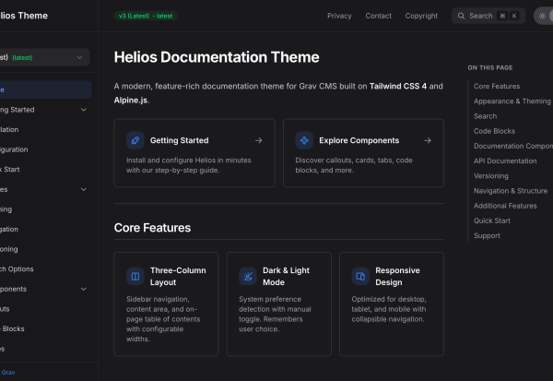The height and width of the screenshot is (381, 553).
Task: Click the Grav link in sidebar footer
Action: (7, 373)
